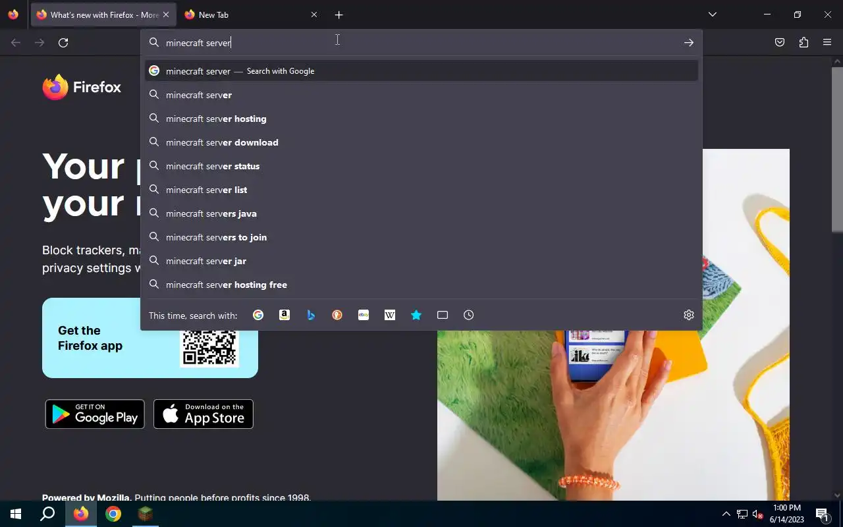Open Firefox View pinned icon
This screenshot has height=527, width=843.
pos(13,14)
